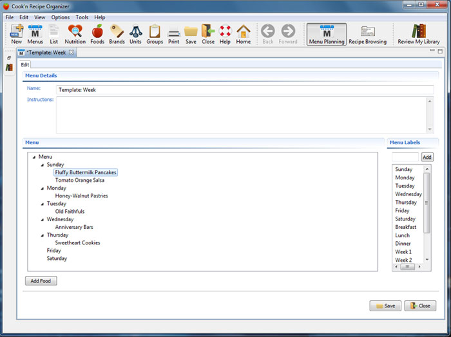Collapse the Tuesday tree node
The height and width of the screenshot is (337, 451).
[43, 204]
